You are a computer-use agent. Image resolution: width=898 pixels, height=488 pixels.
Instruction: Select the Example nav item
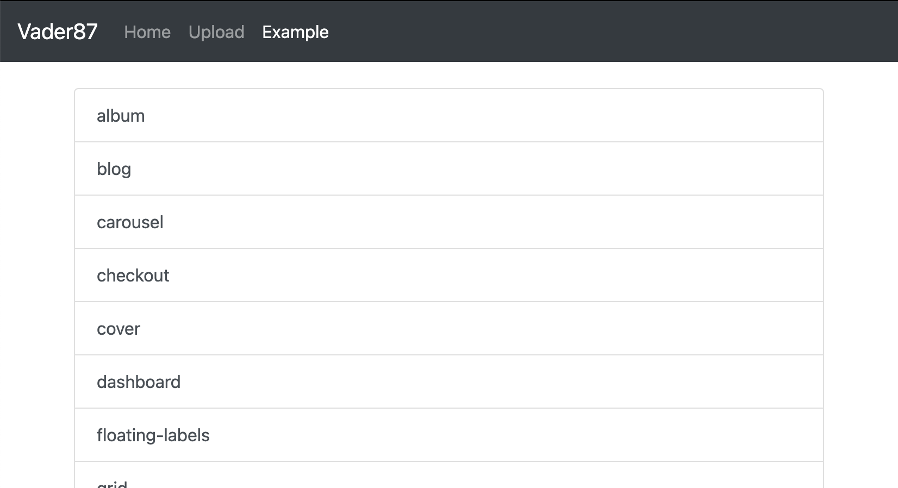295,32
